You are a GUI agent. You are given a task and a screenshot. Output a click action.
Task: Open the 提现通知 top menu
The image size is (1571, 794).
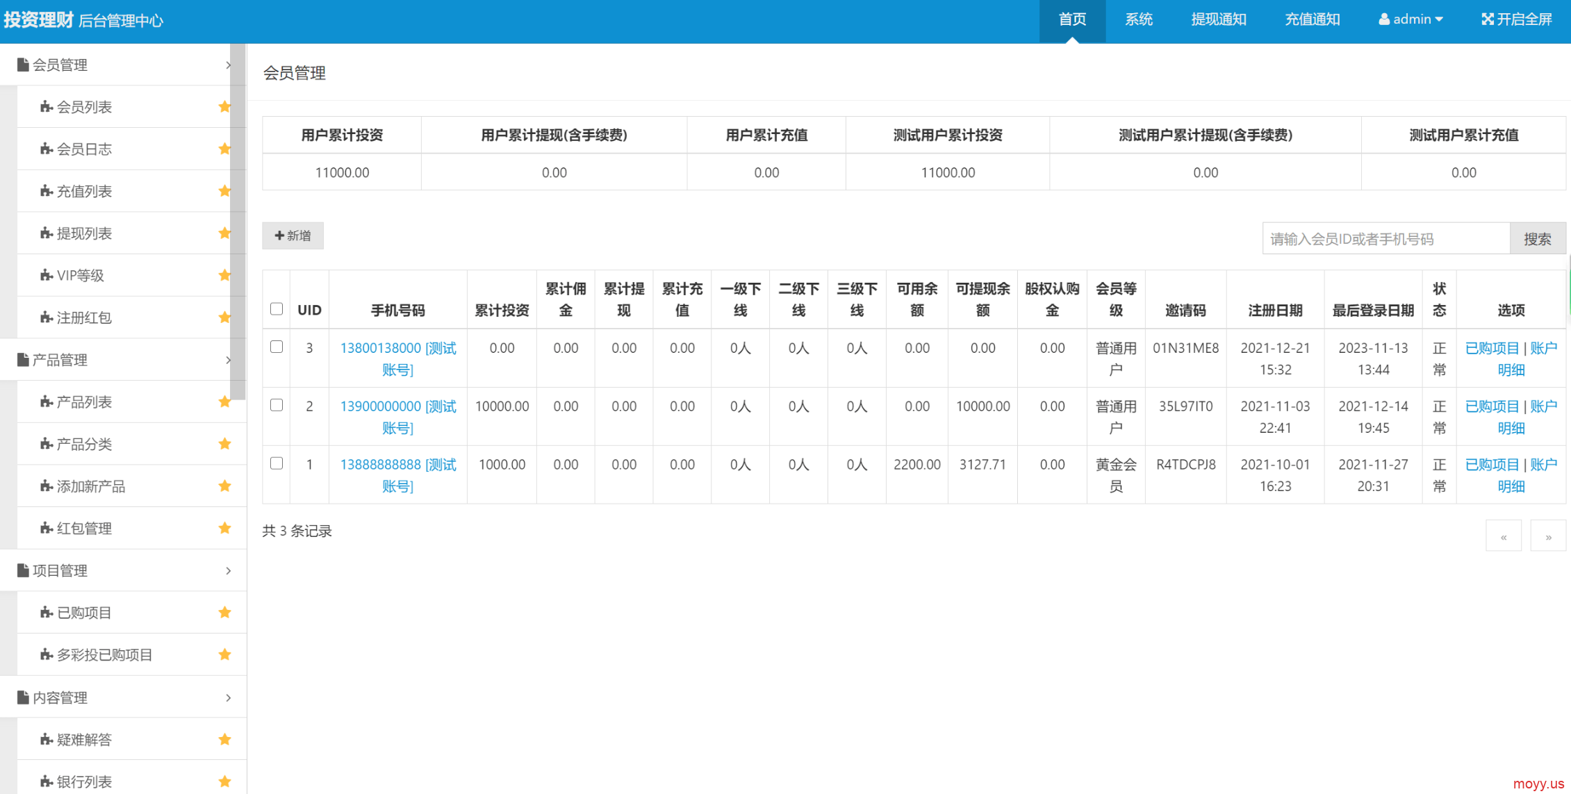(x=1218, y=19)
